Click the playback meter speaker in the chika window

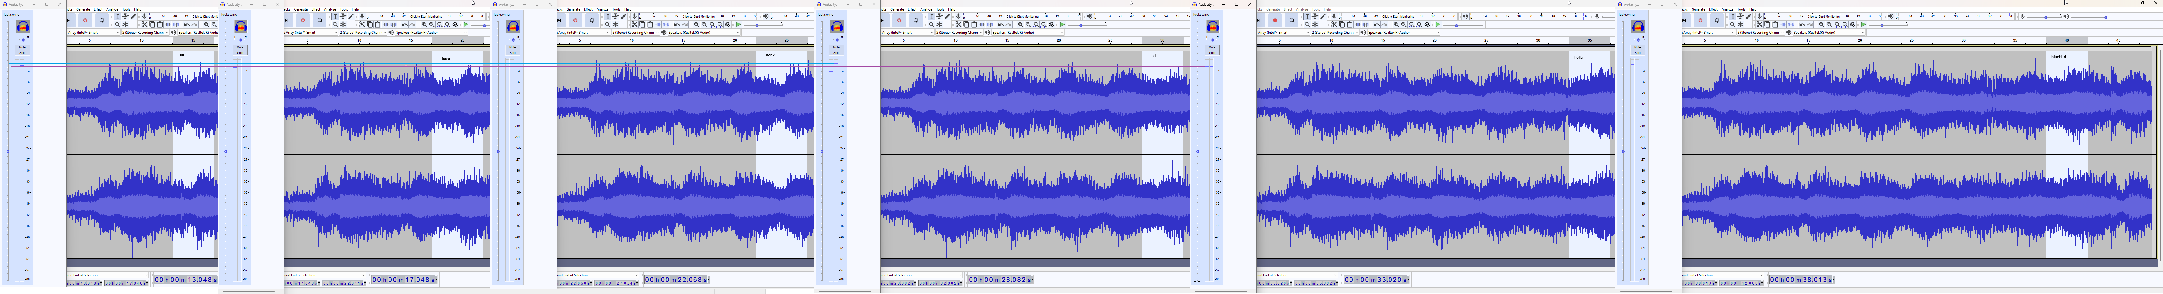pyautogui.click(x=1090, y=16)
